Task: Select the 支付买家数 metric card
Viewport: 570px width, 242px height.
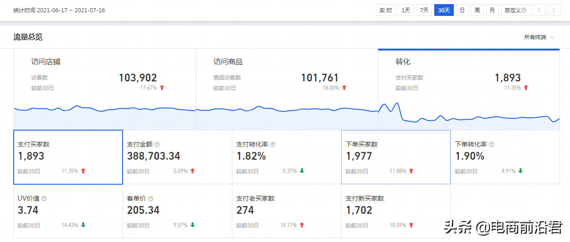Action: pos(68,157)
